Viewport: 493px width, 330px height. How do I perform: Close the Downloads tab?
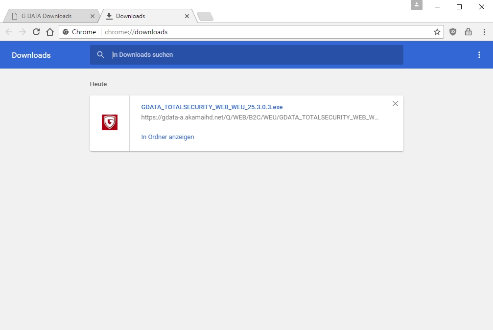click(187, 16)
